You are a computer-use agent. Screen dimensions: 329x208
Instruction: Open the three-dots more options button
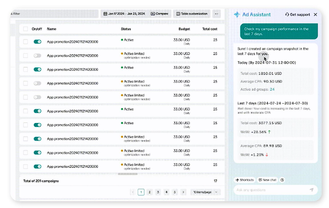[216, 14]
